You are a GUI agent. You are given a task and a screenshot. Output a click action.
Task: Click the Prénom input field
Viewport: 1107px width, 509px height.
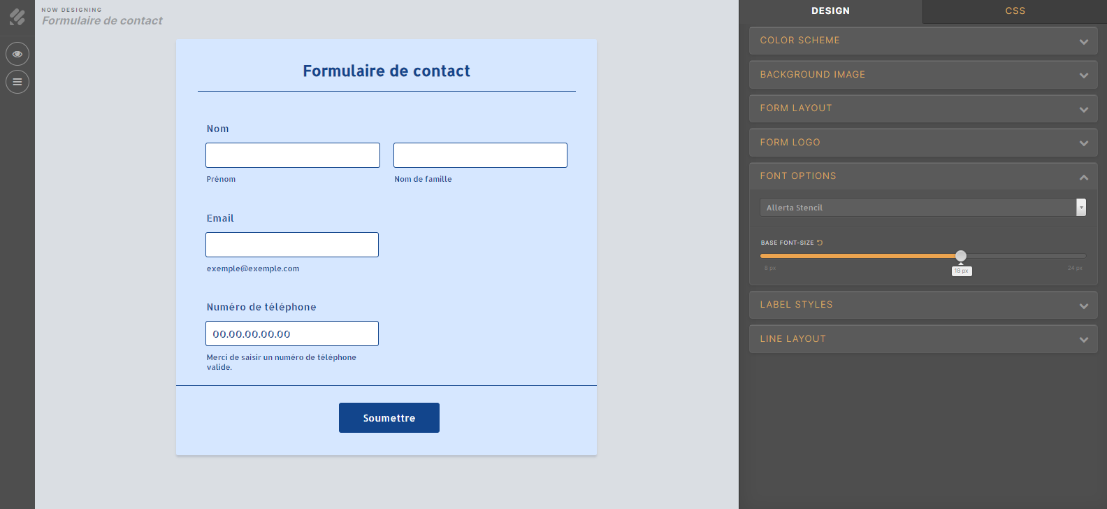[292, 155]
